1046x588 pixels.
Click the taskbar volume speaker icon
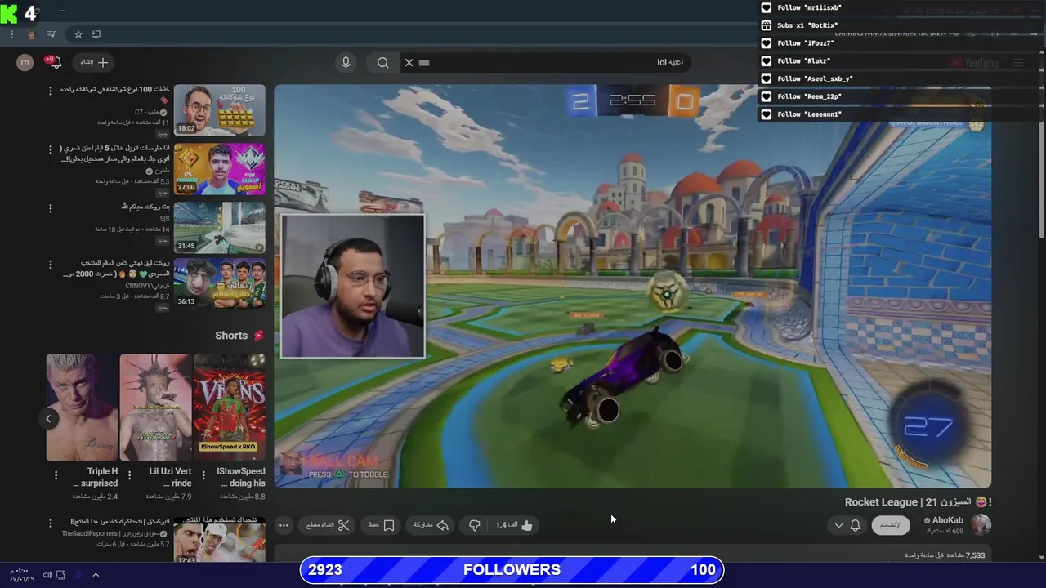tap(47, 575)
